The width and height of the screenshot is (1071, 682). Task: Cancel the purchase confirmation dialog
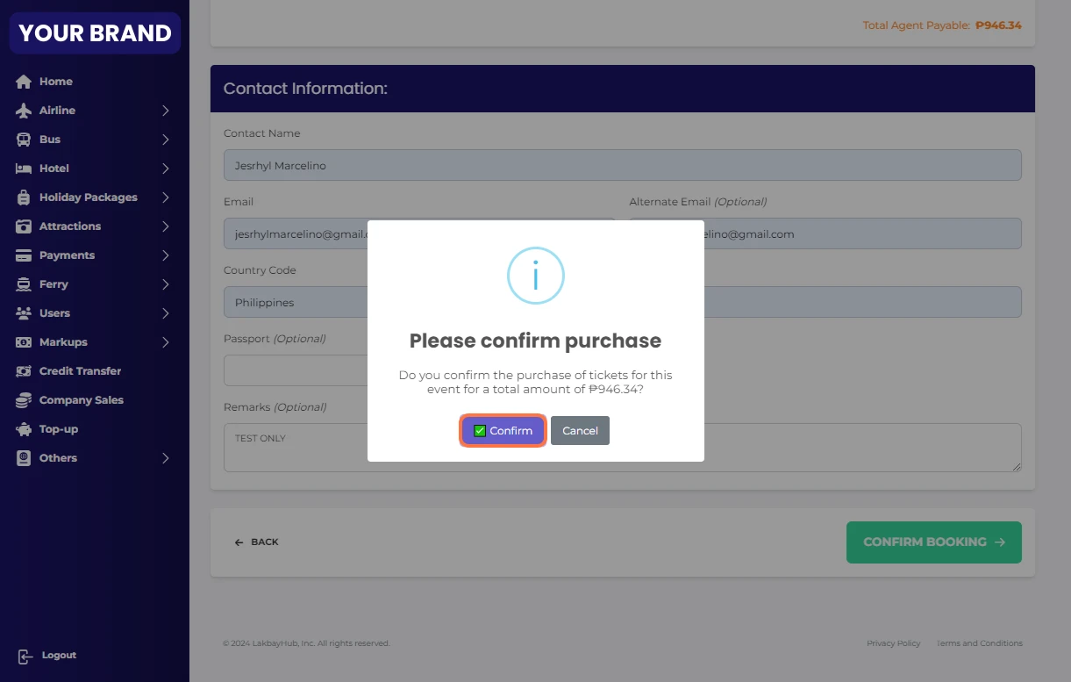(580, 431)
